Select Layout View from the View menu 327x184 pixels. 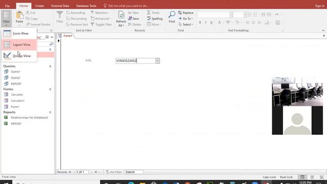19,44
